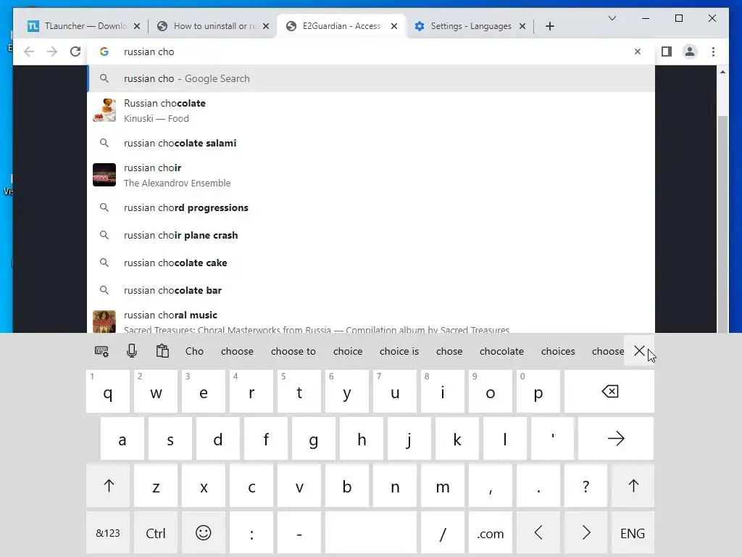Insert 'chose' text suggestion
Image resolution: width=742 pixels, height=557 pixels.
pos(449,352)
